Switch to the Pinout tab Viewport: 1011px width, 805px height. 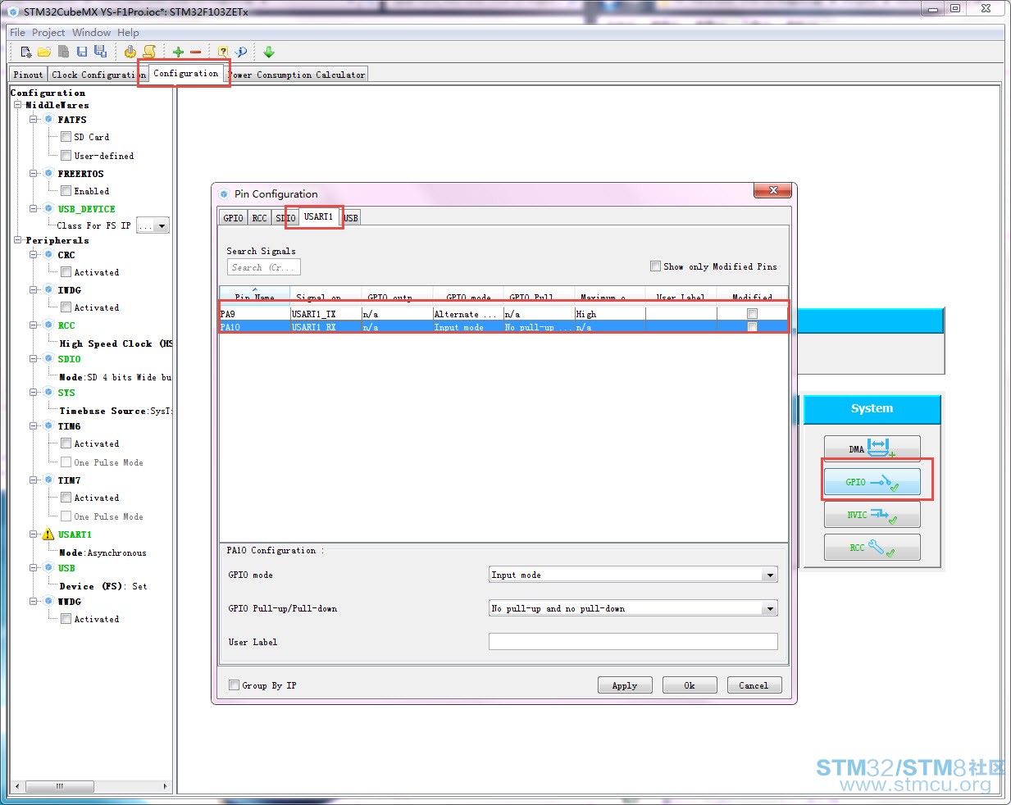point(28,75)
